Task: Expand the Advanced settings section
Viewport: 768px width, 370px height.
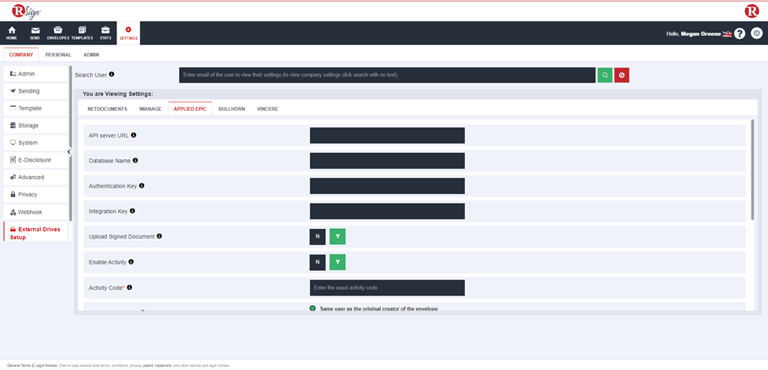Action: 31,177
